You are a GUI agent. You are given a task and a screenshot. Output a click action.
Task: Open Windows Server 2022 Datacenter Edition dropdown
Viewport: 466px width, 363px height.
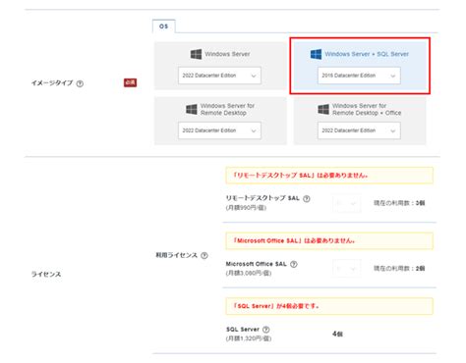[219, 76]
